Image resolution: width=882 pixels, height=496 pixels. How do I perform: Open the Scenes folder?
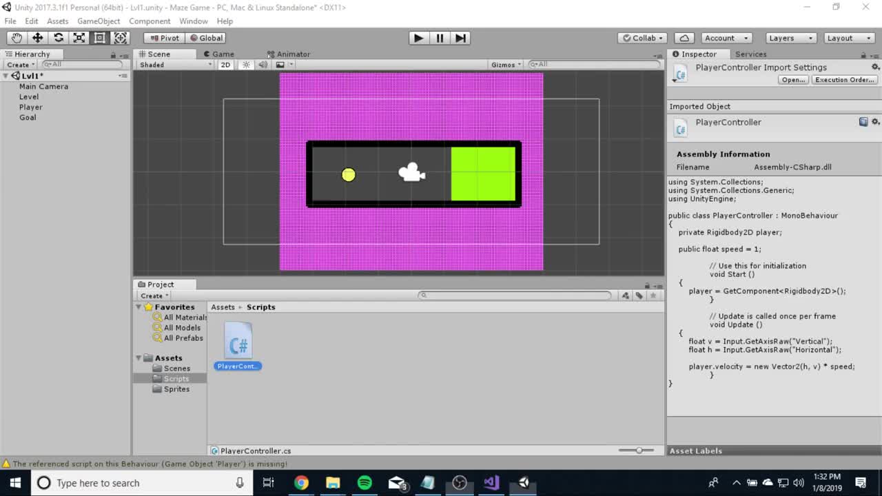tap(172, 369)
